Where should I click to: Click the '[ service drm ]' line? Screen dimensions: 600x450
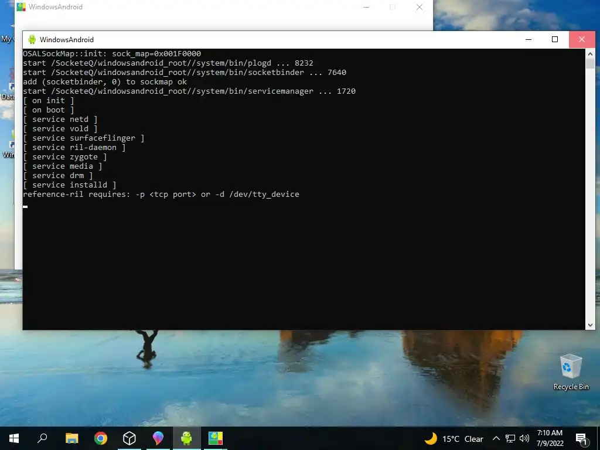(x=58, y=176)
